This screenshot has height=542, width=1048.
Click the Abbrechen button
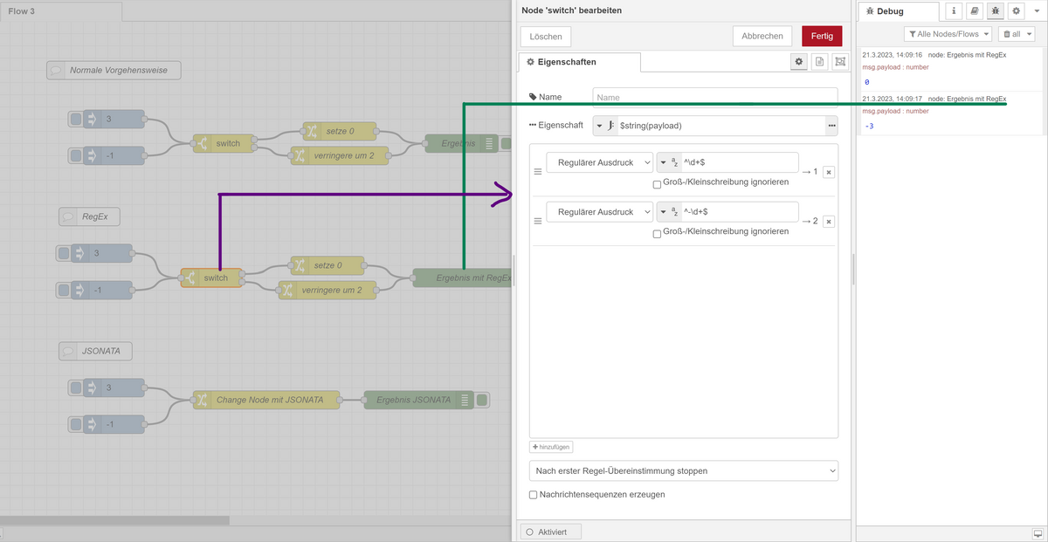[x=762, y=37]
